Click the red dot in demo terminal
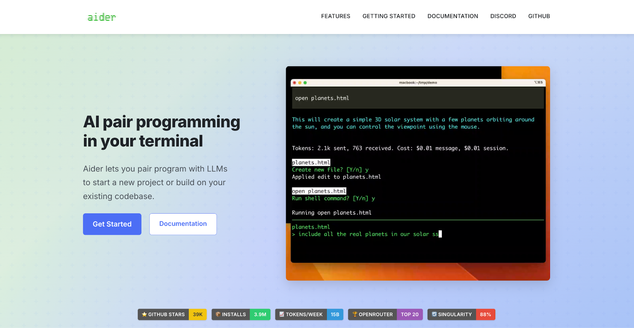The image size is (634, 328). [294, 83]
